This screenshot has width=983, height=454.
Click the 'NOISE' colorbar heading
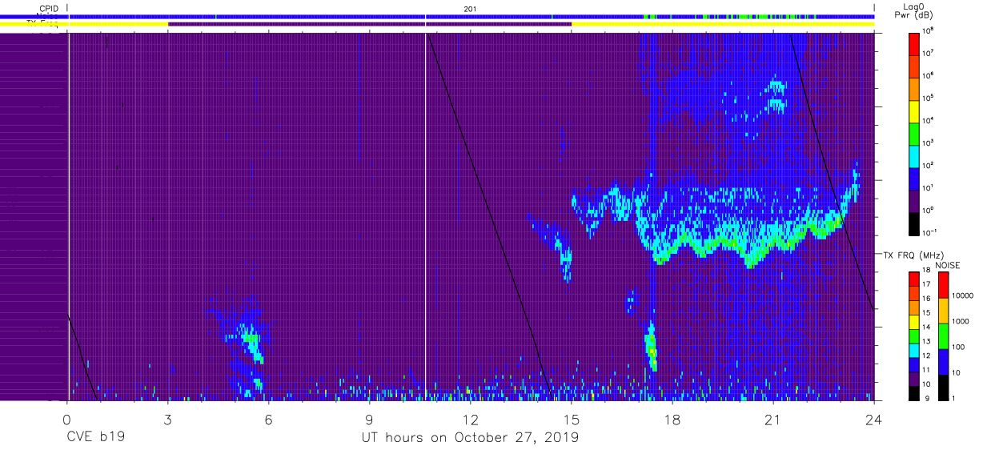[949, 265]
